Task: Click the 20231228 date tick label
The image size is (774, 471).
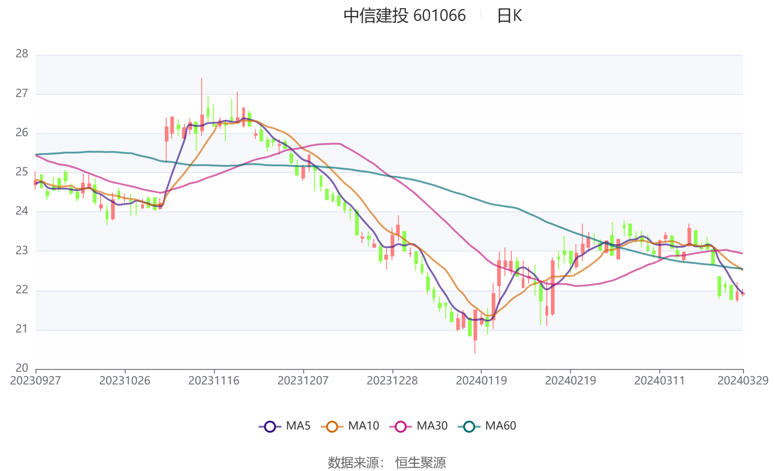Action: (392, 381)
